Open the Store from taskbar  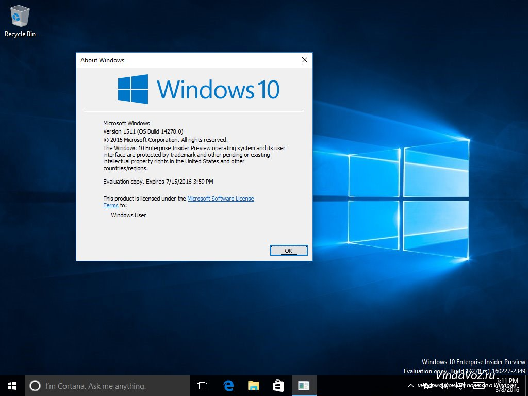click(278, 386)
